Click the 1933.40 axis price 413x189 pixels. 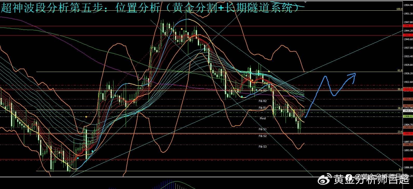pyautogui.click(x=408, y=56)
